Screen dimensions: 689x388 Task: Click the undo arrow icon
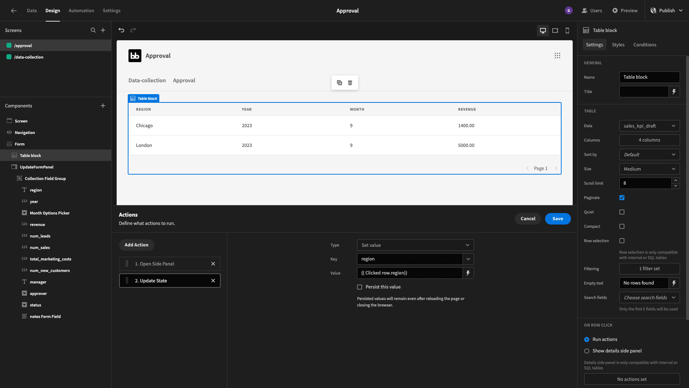[121, 30]
